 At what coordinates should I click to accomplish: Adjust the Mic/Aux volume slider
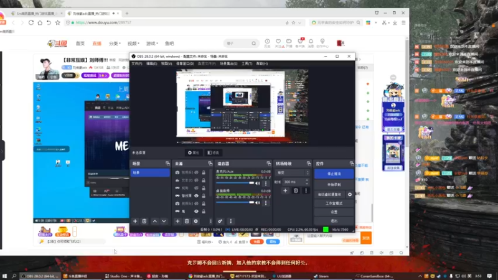pos(235,183)
